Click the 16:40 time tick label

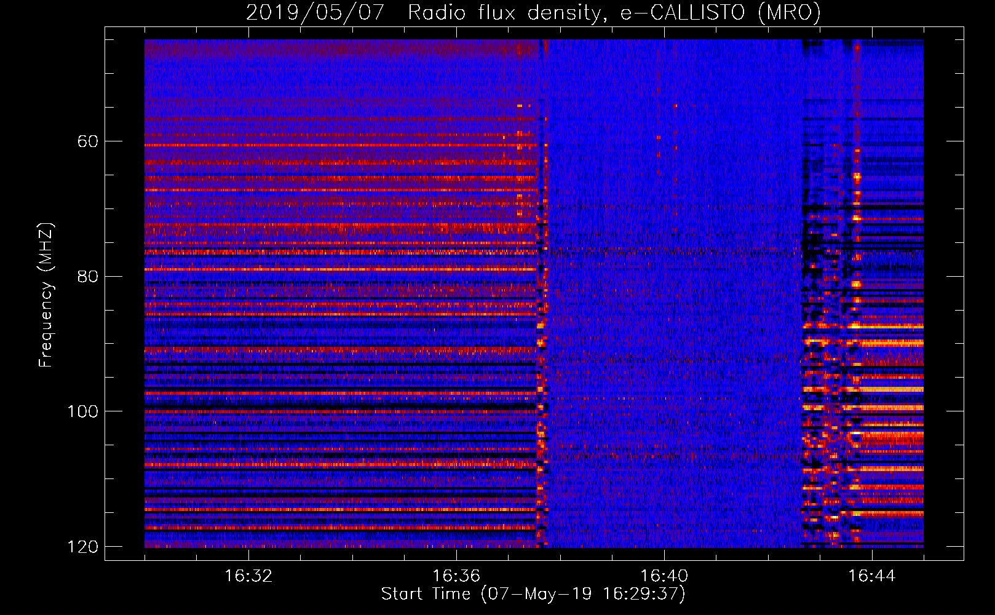click(664, 576)
